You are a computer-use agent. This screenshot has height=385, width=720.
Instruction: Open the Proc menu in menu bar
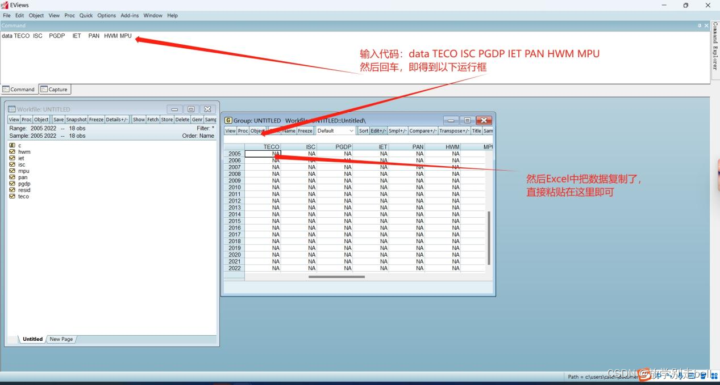coord(69,15)
